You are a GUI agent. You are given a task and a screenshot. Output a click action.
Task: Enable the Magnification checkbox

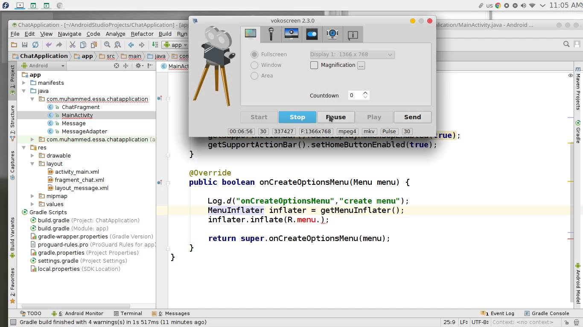(x=314, y=65)
